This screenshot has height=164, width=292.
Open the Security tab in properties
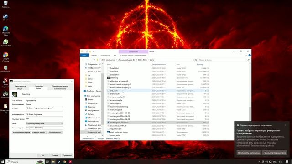(x=20, y=86)
